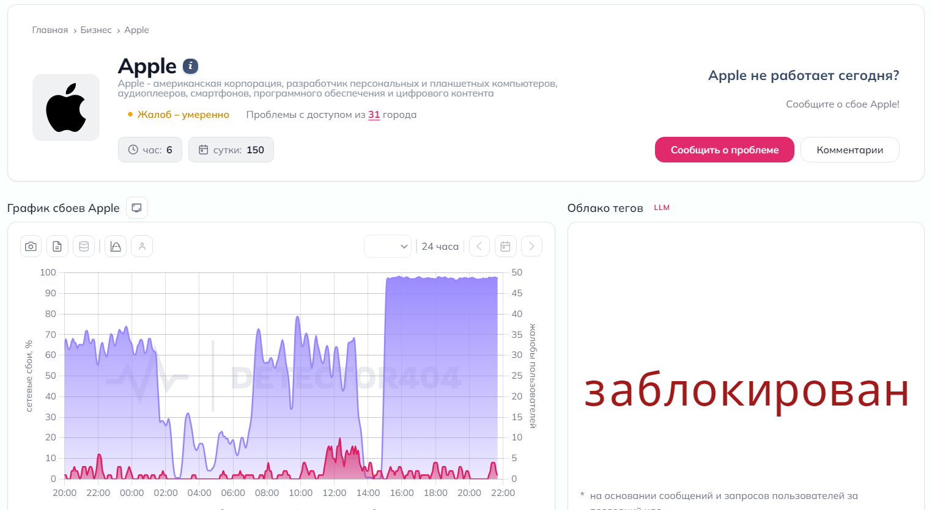This screenshot has width=932, height=510.
Task: Navigate to Главная breadcrumb
Action: pos(50,30)
